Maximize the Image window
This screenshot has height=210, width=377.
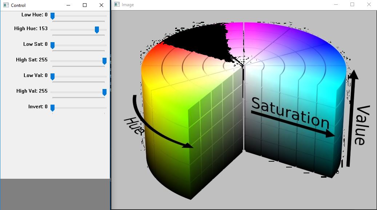[x=352, y=4]
